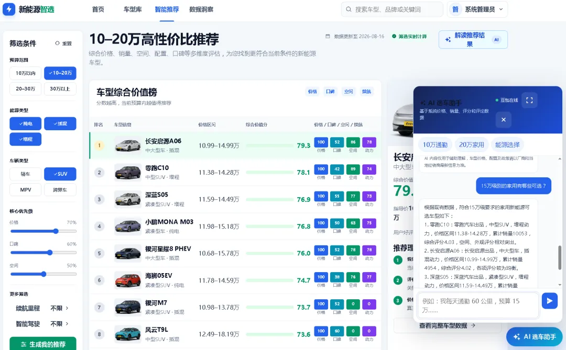This screenshot has height=350, width=566.
Task: Click the rank 1 badge
Action: pyautogui.click(x=99, y=145)
